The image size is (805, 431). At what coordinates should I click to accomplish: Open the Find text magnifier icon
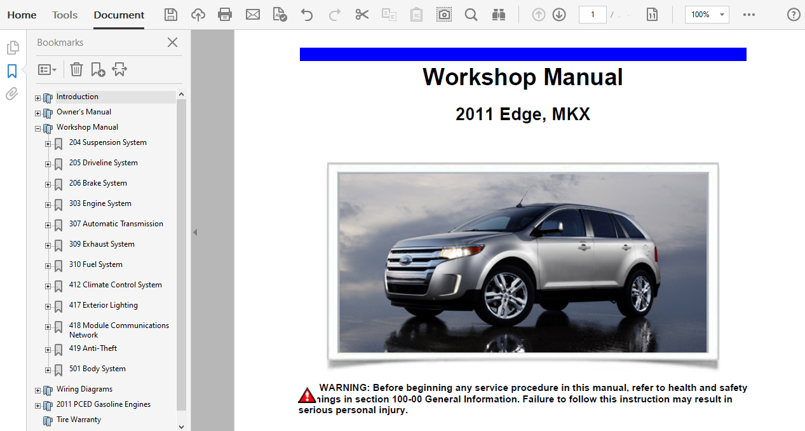[x=471, y=15]
